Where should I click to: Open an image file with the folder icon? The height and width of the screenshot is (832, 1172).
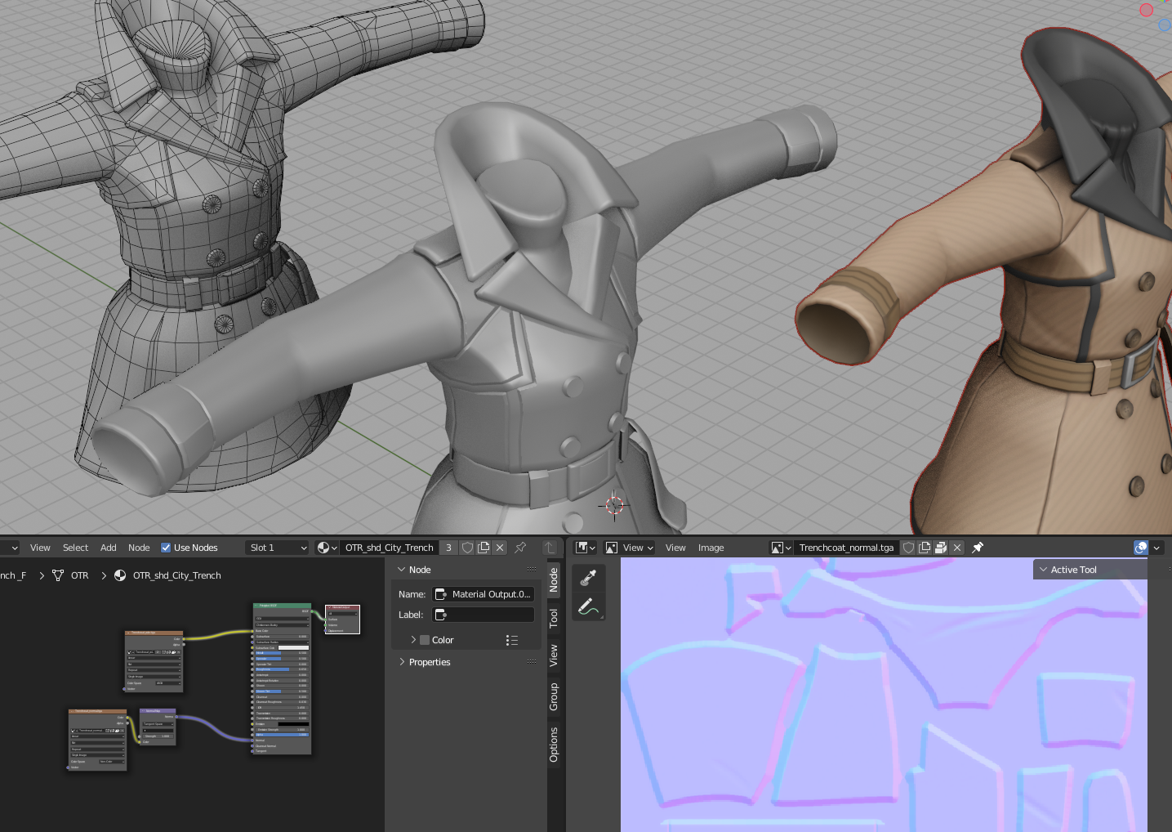941,548
